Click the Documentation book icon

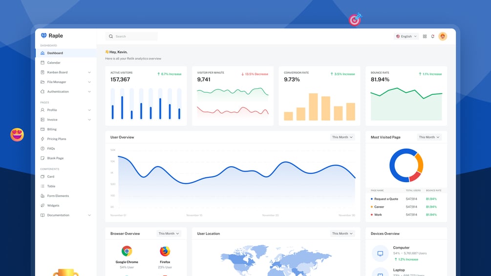[x=43, y=215]
